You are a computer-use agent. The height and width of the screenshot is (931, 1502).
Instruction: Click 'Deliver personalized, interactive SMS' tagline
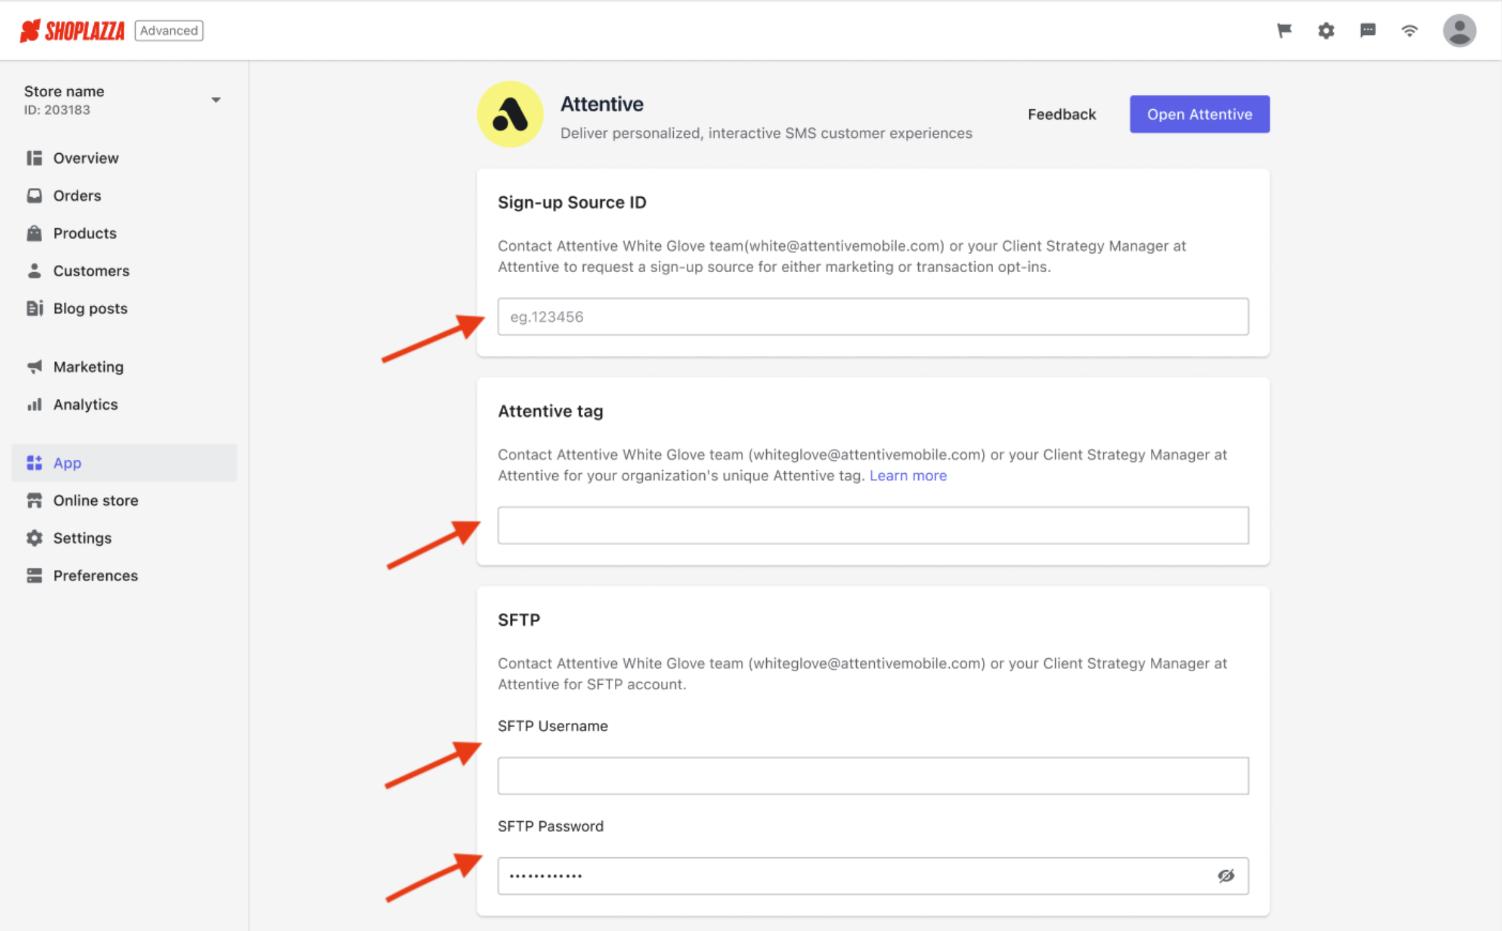[x=766, y=133]
